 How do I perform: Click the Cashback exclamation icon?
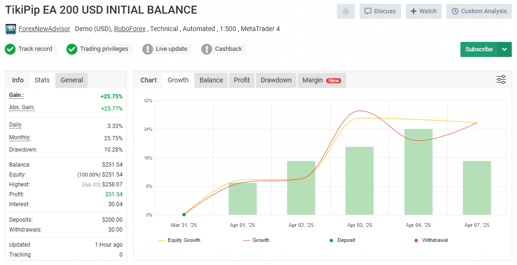206,49
